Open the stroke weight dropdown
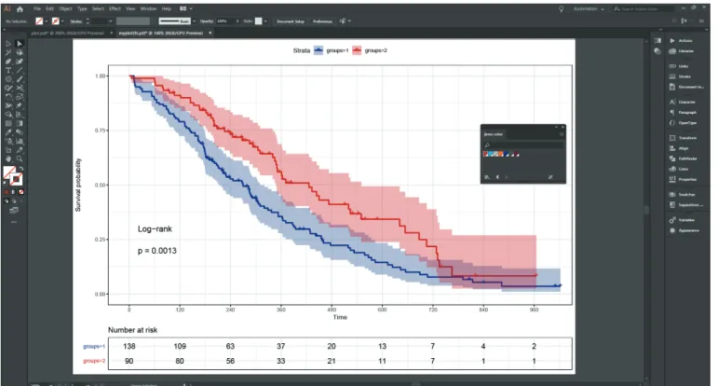 [x=111, y=21]
